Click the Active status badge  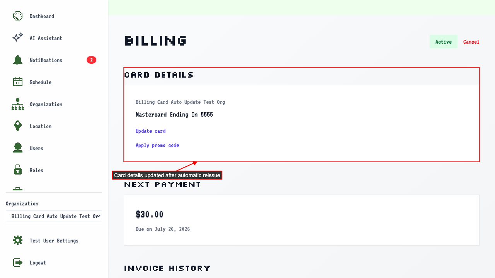[x=444, y=42]
